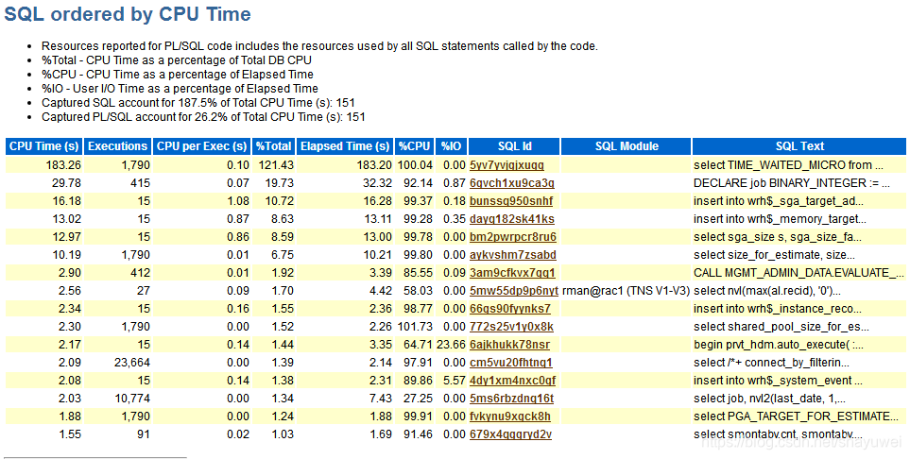
Task: Click bullet 'Captured SQL account for 187.5%'
Action: coord(197,103)
